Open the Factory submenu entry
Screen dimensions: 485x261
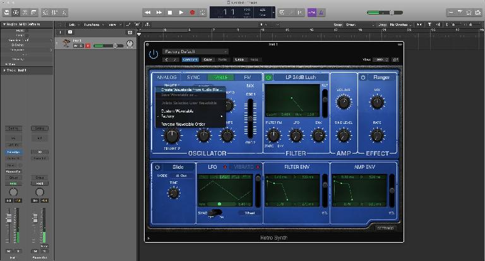coord(190,116)
